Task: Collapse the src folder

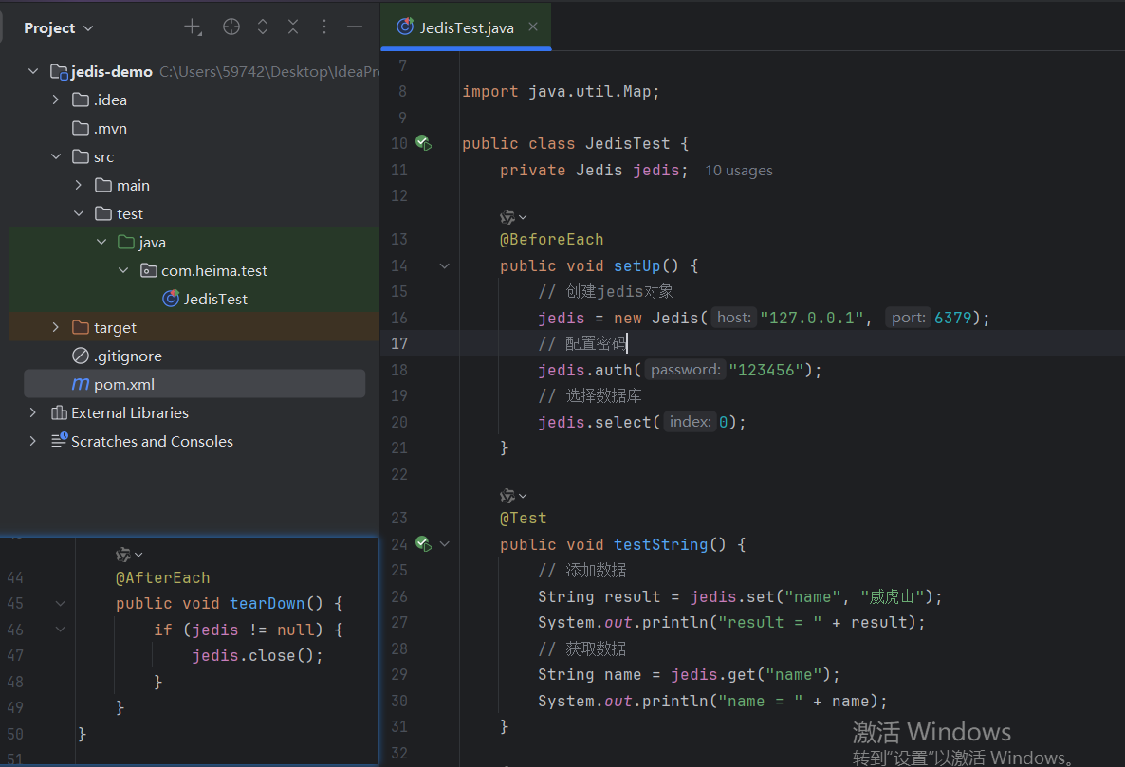Action: coord(56,156)
